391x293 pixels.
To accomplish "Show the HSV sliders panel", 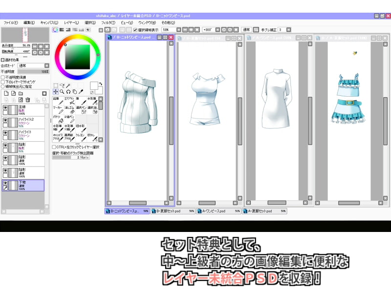I will point(68,30).
